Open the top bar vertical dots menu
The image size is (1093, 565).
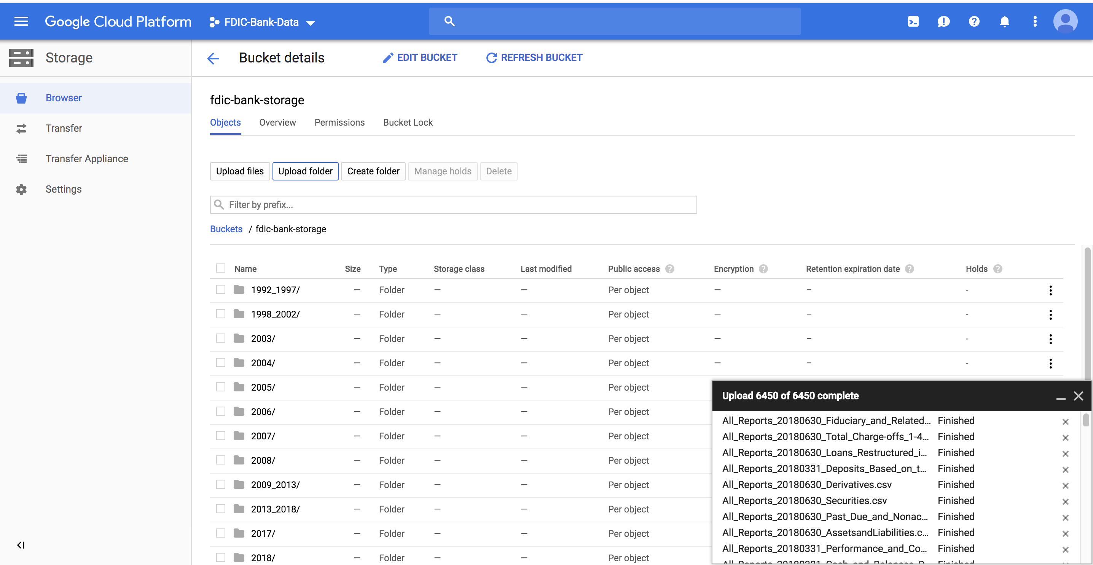point(1035,21)
